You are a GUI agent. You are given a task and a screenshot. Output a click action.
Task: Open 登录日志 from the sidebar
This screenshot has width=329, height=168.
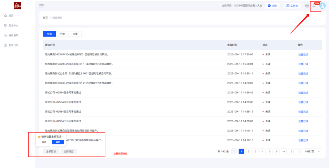(x=13, y=45)
